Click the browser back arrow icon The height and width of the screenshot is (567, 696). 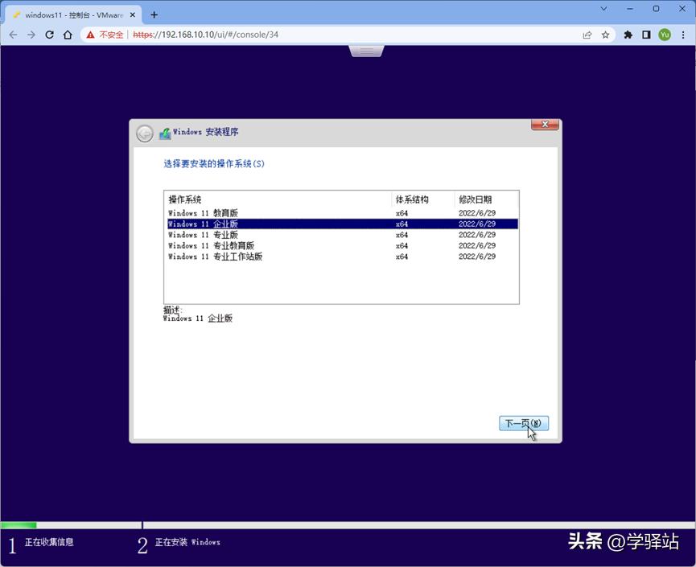(13, 35)
